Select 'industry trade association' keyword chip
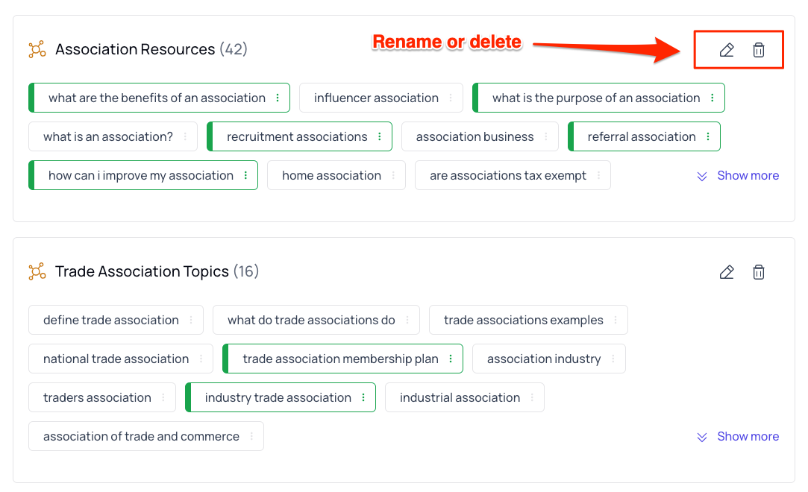Image resolution: width=808 pixels, height=492 pixels. pos(281,397)
